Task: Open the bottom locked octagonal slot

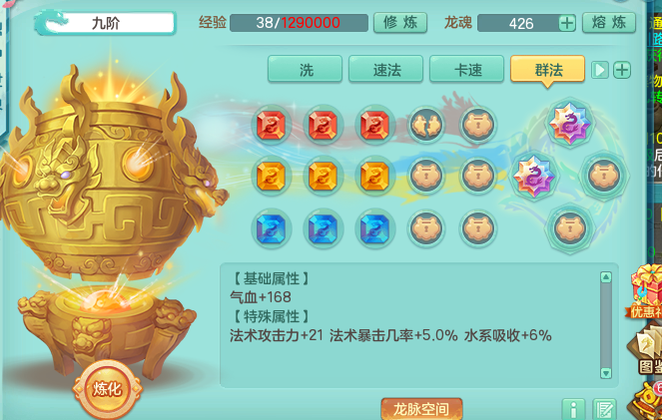Action: click(x=569, y=228)
